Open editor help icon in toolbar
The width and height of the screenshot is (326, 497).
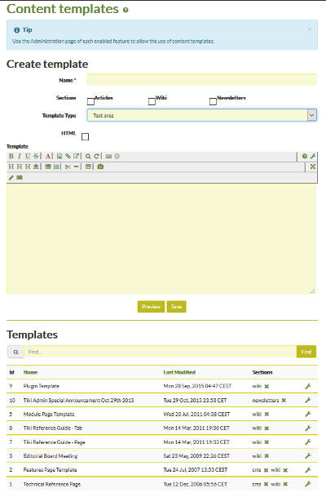coord(305,156)
